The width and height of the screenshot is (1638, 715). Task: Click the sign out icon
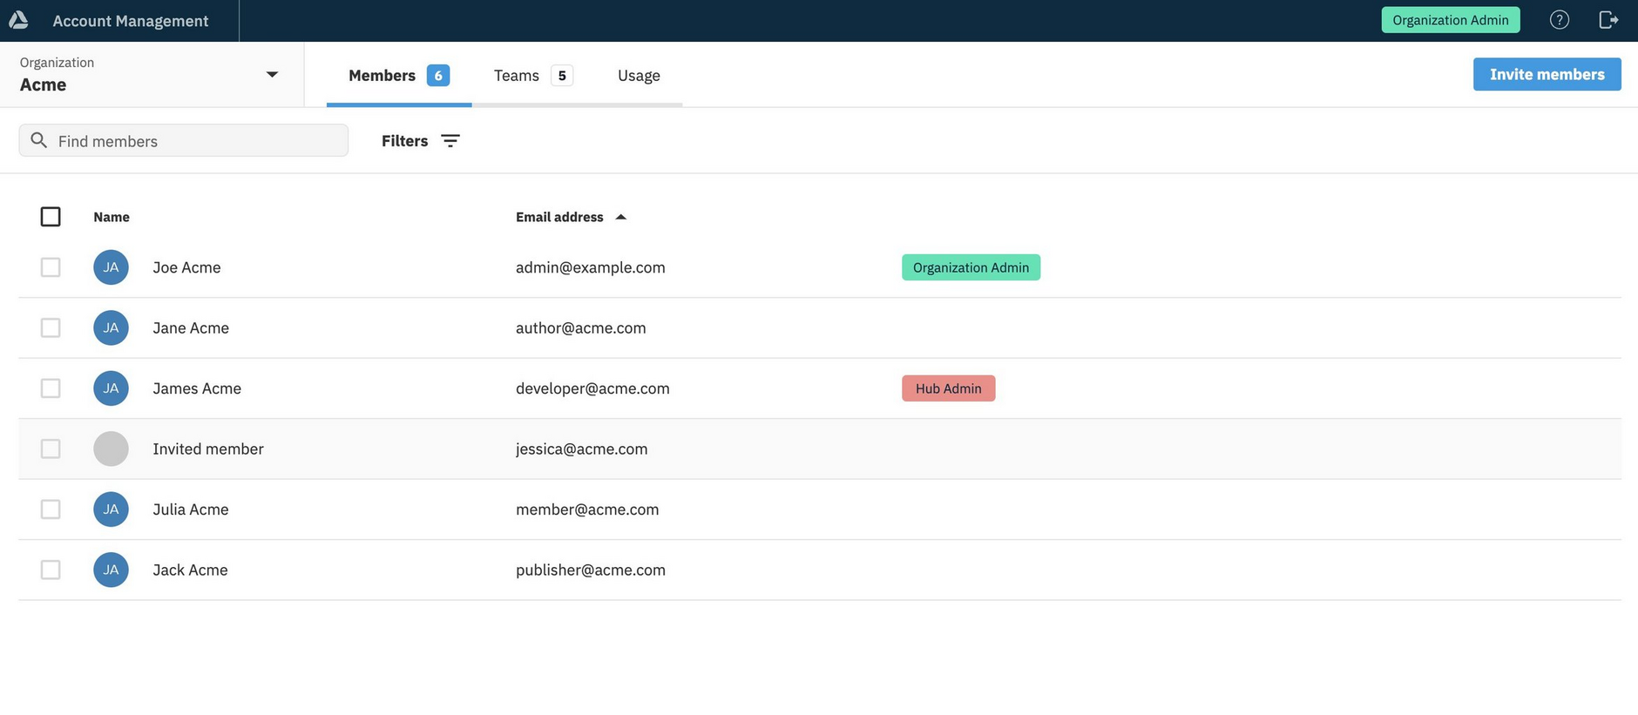1608,20
